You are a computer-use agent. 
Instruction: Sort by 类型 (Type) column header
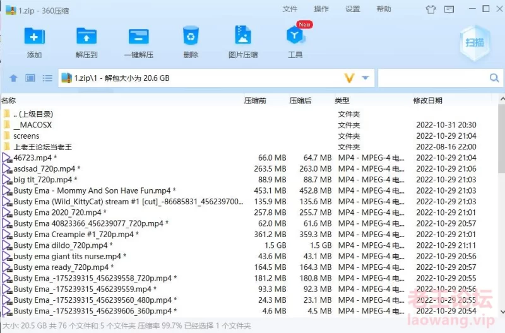click(342, 101)
